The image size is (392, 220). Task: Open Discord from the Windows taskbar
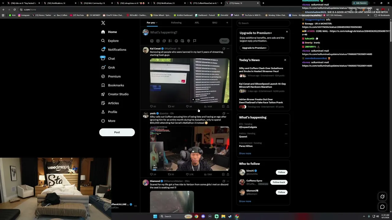pyautogui.click(x=203, y=216)
